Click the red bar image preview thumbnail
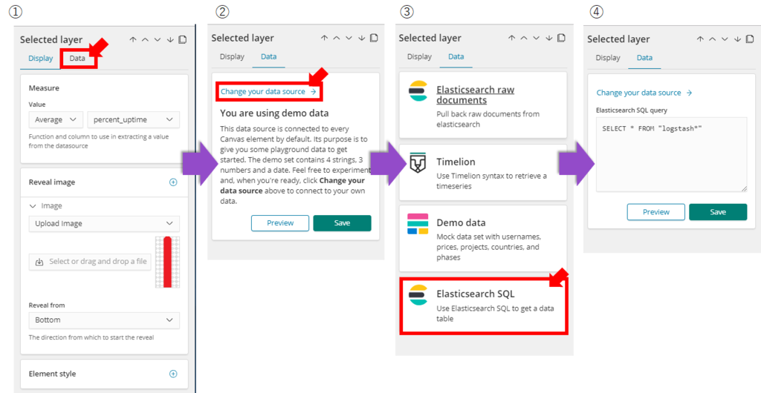761x393 pixels. coord(167,262)
